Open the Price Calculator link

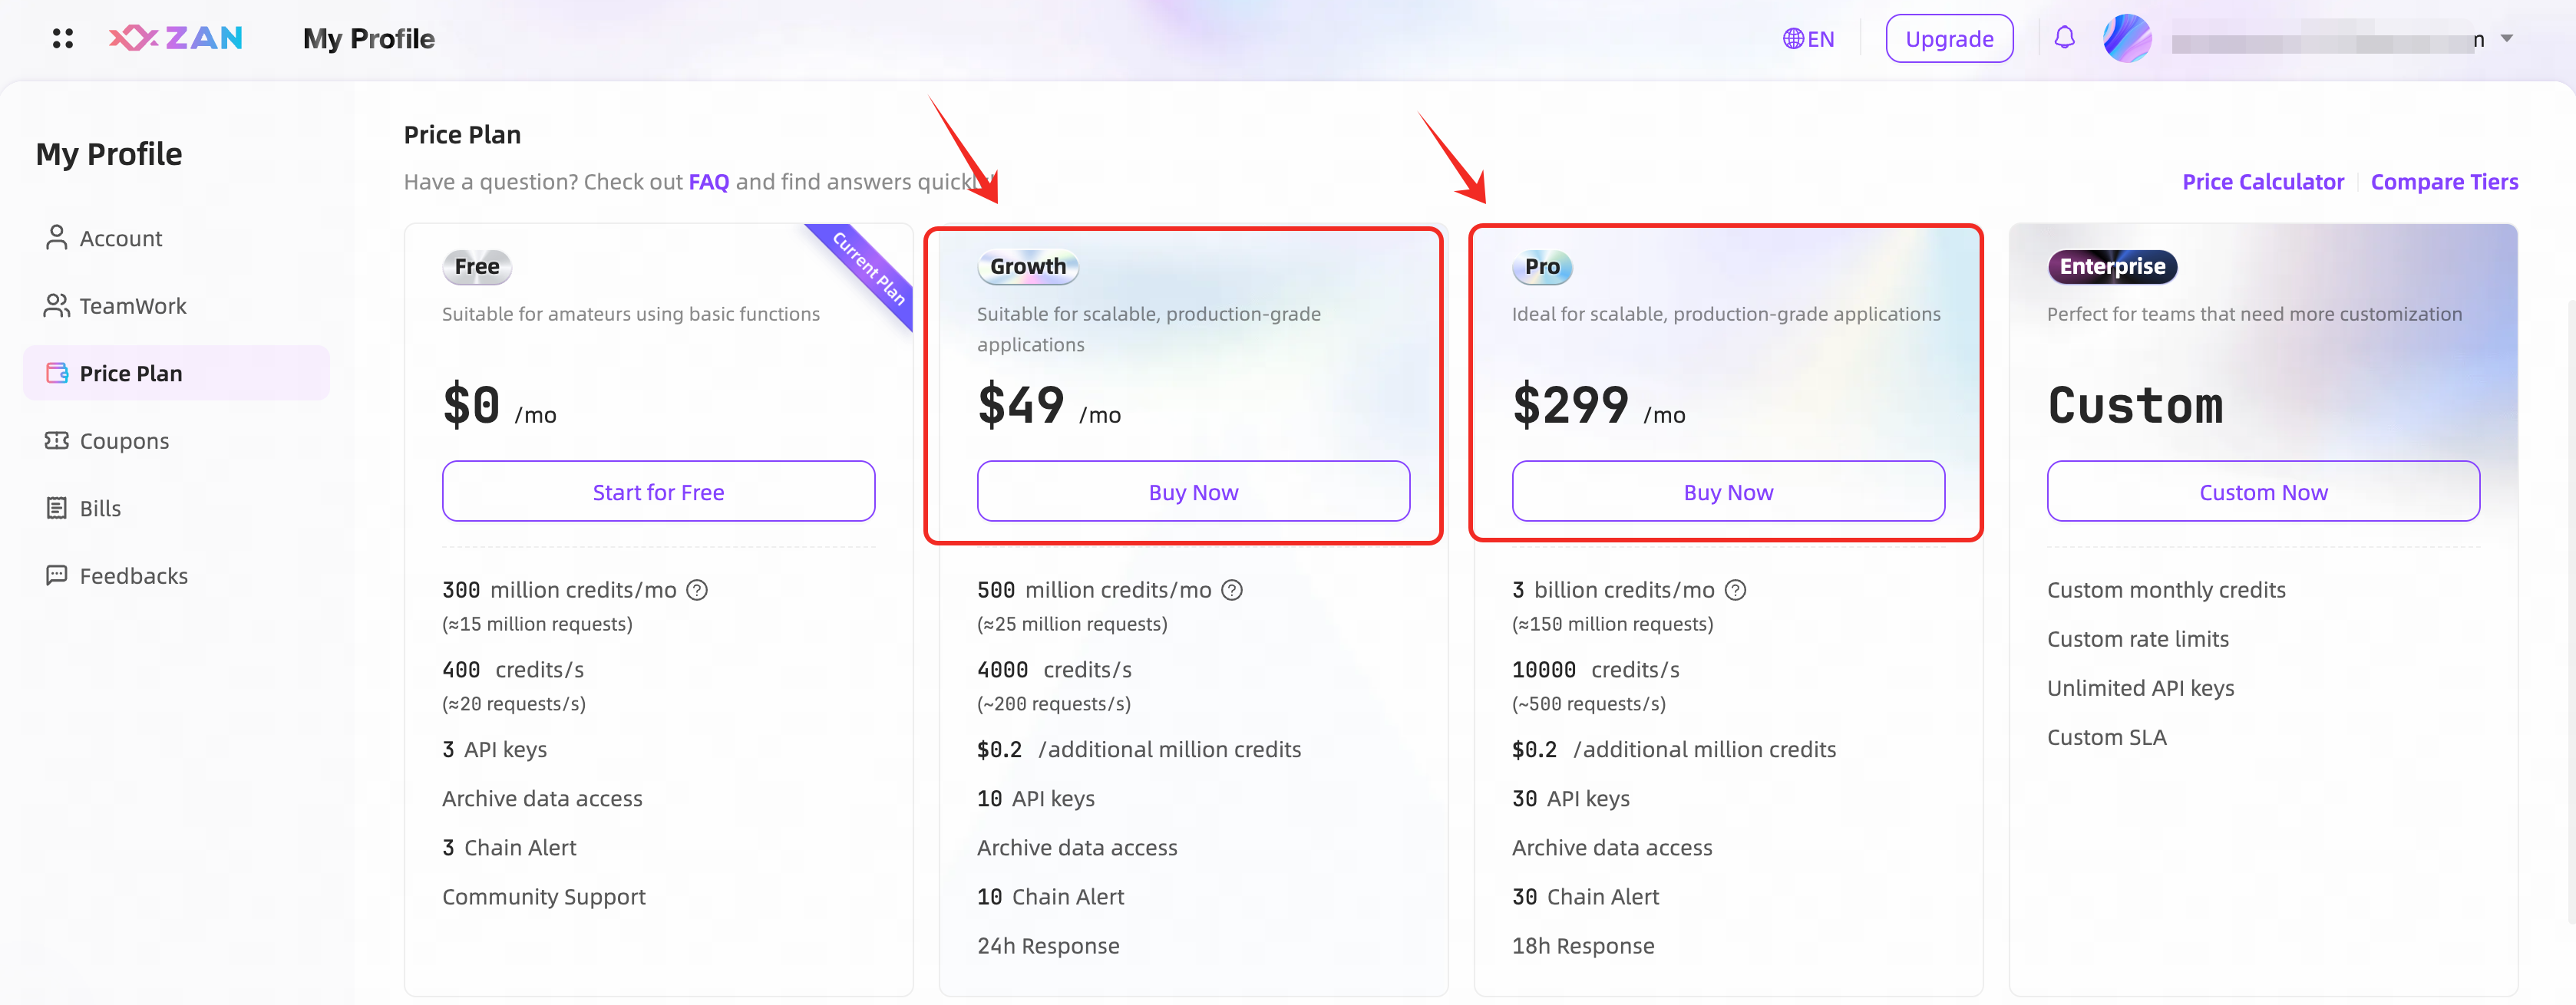pos(2262,182)
